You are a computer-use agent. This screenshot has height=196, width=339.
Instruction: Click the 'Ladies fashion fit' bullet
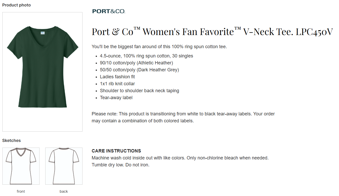(117, 77)
